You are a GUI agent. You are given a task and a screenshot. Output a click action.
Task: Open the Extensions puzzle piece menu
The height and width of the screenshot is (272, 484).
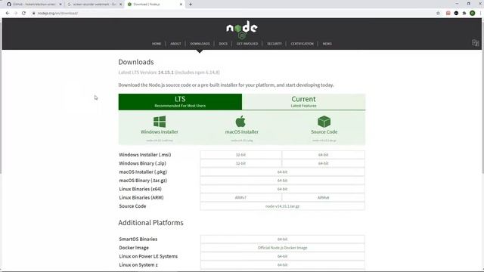click(464, 14)
